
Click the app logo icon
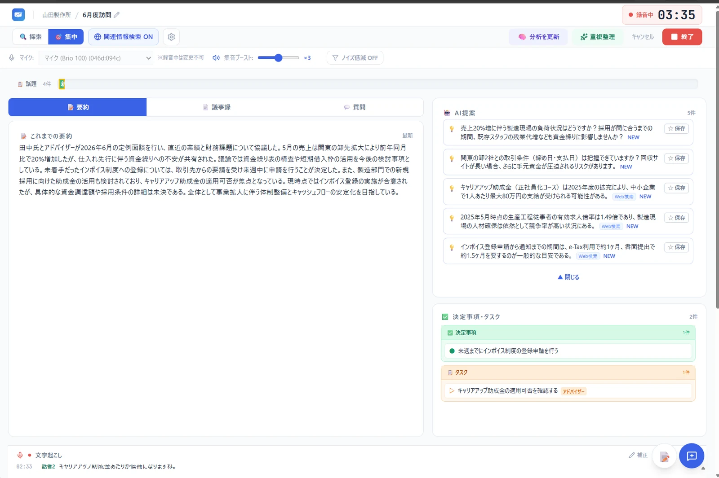coord(18,15)
